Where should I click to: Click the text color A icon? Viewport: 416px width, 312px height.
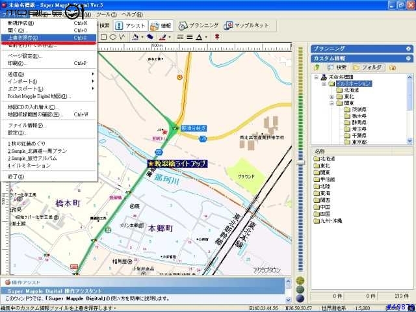pyautogui.click(x=199, y=37)
